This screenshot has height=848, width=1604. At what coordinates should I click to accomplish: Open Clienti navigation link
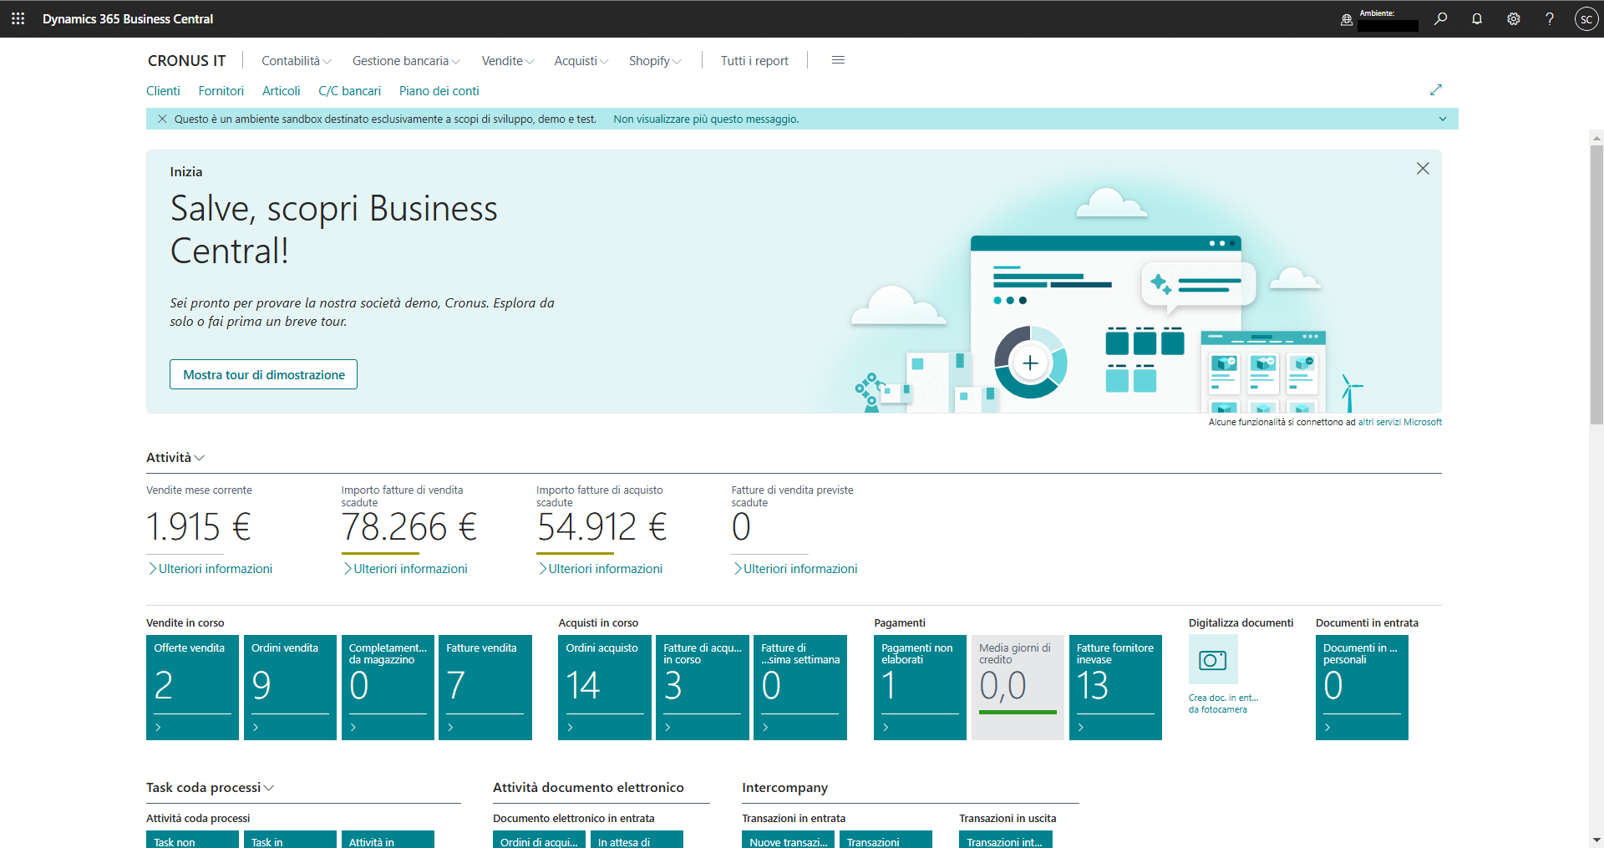click(163, 90)
